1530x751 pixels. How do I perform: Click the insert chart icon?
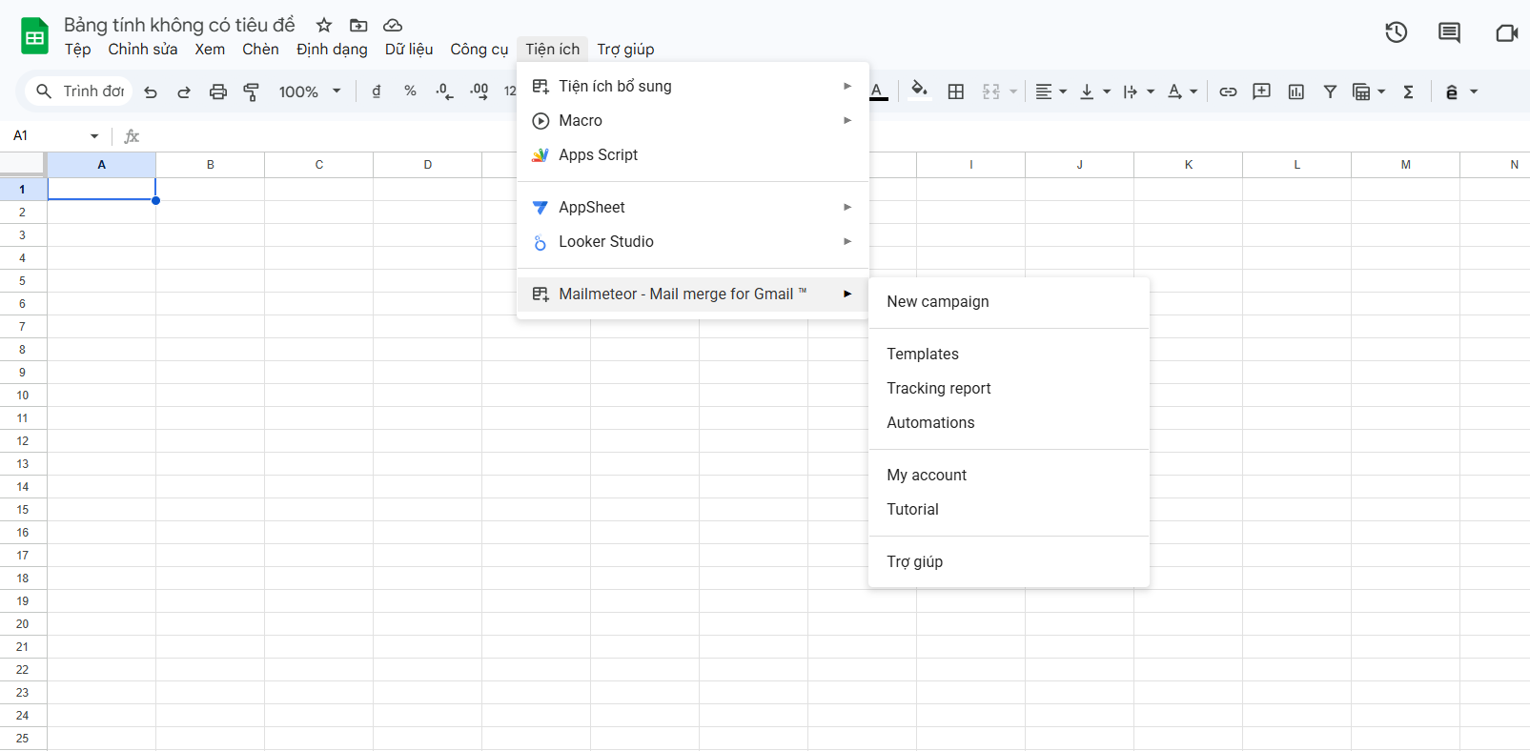click(x=1295, y=91)
